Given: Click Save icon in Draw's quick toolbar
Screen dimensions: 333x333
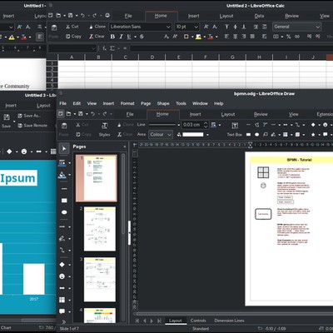Looking at the screenshot, I should 81,114.
